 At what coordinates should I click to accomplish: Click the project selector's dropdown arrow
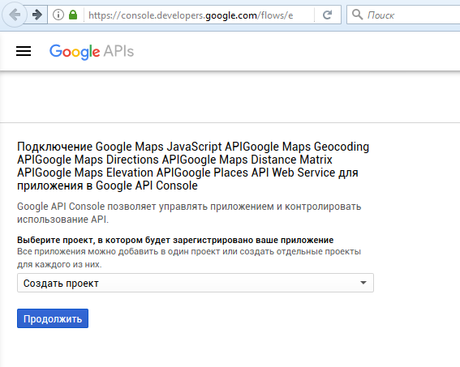tap(363, 283)
